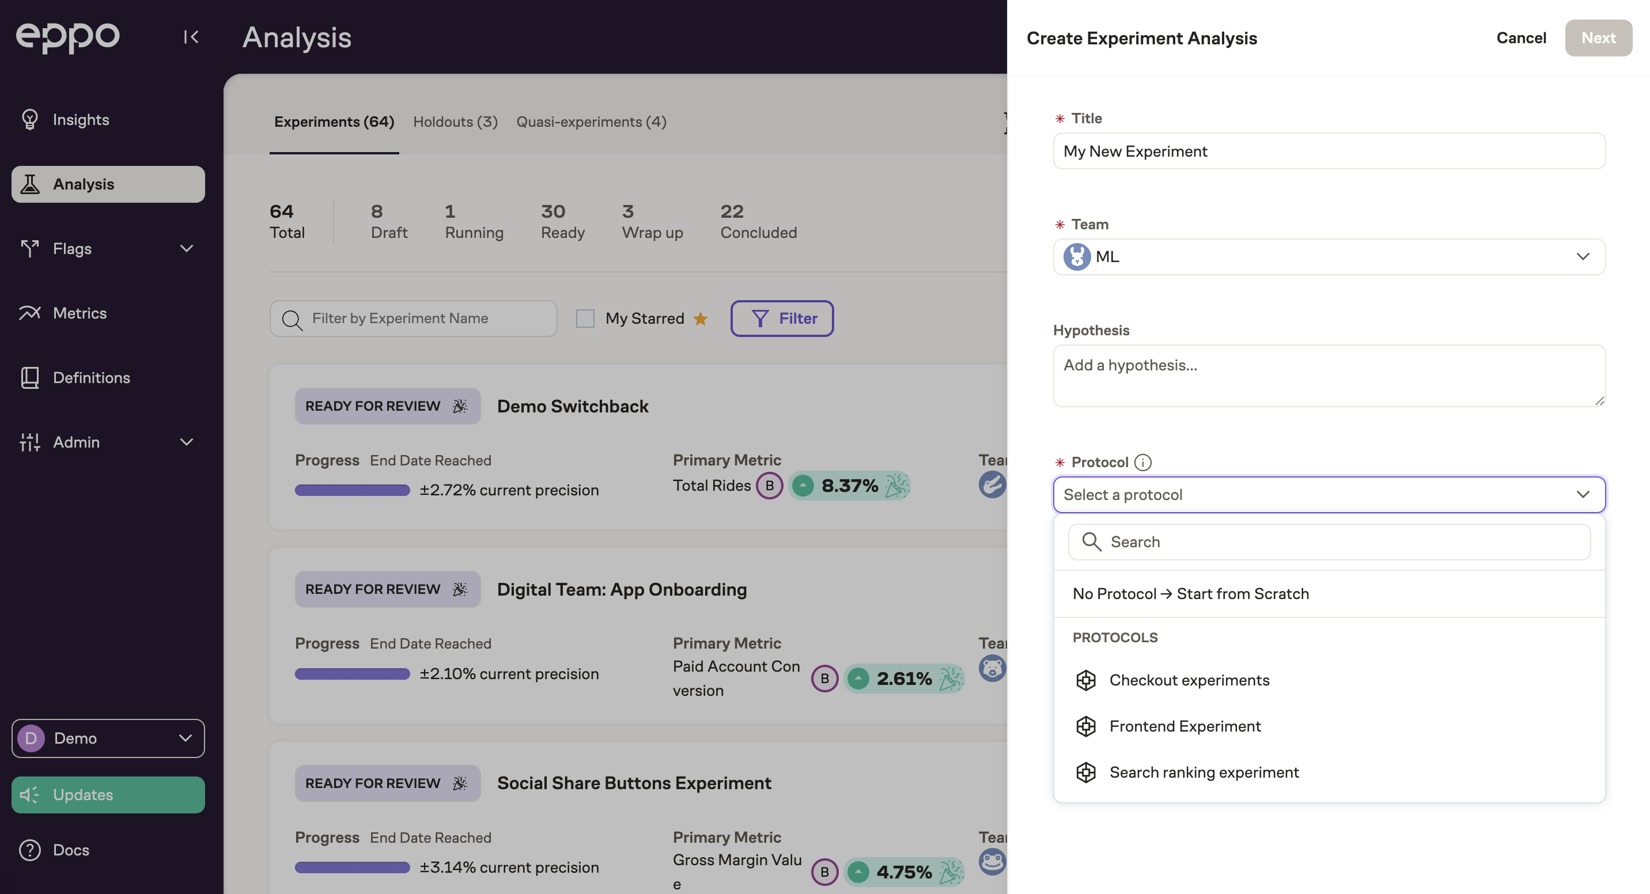Open the Docs help icon

(x=29, y=850)
